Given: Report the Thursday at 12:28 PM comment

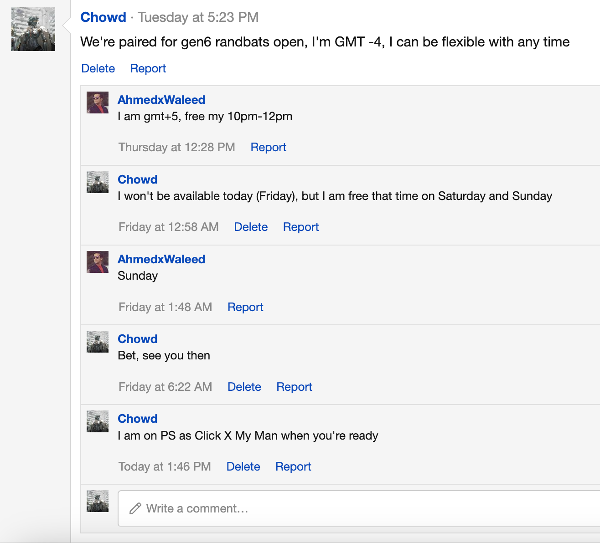Looking at the screenshot, I should [269, 147].
